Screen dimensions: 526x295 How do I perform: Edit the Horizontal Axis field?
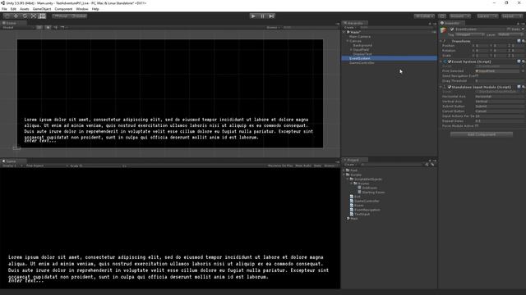(x=500, y=97)
